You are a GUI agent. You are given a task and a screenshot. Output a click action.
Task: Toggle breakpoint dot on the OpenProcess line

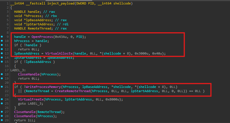tap(2, 37)
